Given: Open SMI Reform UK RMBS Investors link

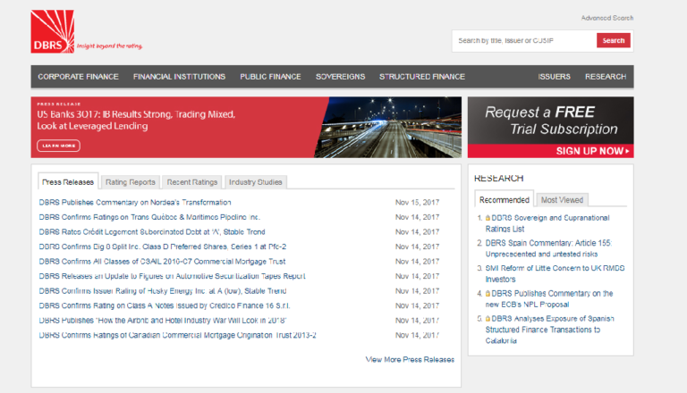Looking at the screenshot, I should (556, 273).
